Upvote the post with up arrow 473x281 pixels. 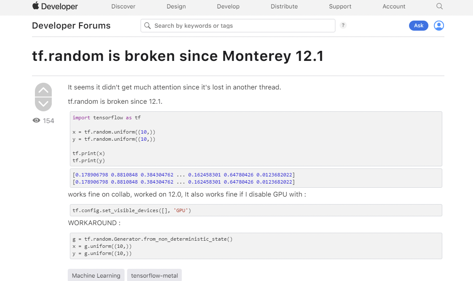[43, 90]
